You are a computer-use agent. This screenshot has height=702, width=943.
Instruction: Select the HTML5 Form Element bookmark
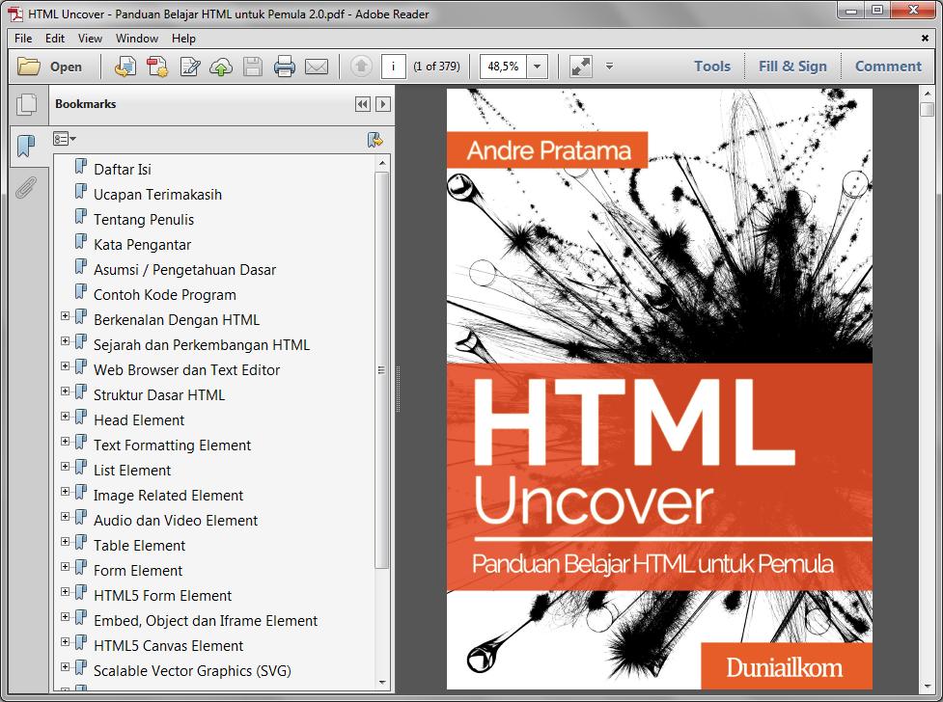coord(162,596)
